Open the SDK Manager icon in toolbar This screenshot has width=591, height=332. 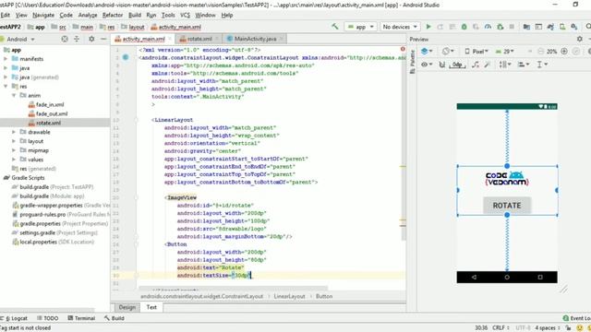573,27
